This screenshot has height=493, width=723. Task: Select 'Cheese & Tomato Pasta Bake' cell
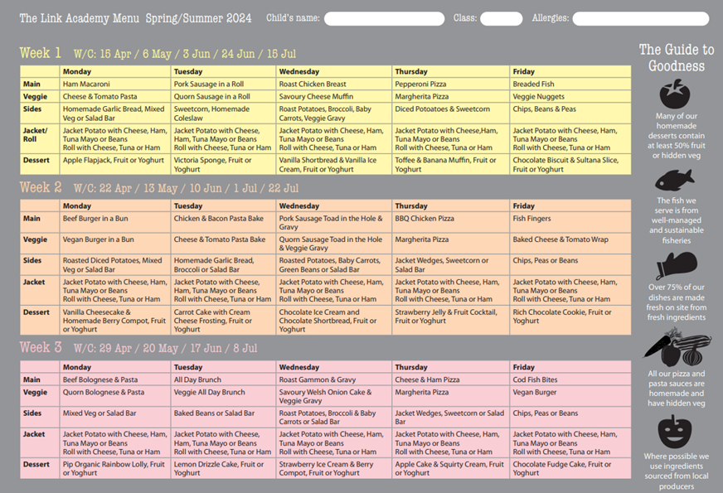coord(223,244)
